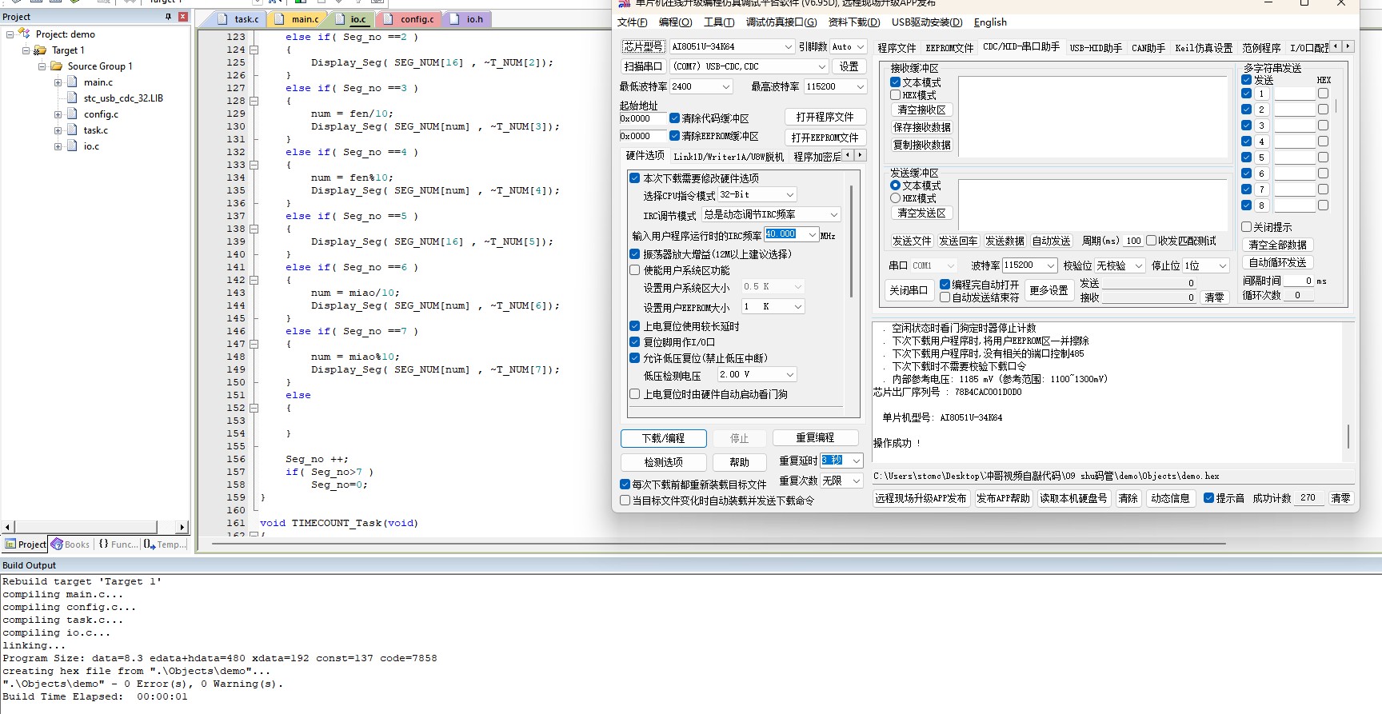Toggle 上电复位使用较长延时 checkbox
Image resolution: width=1382 pixels, height=714 pixels.
[x=634, y=326]
